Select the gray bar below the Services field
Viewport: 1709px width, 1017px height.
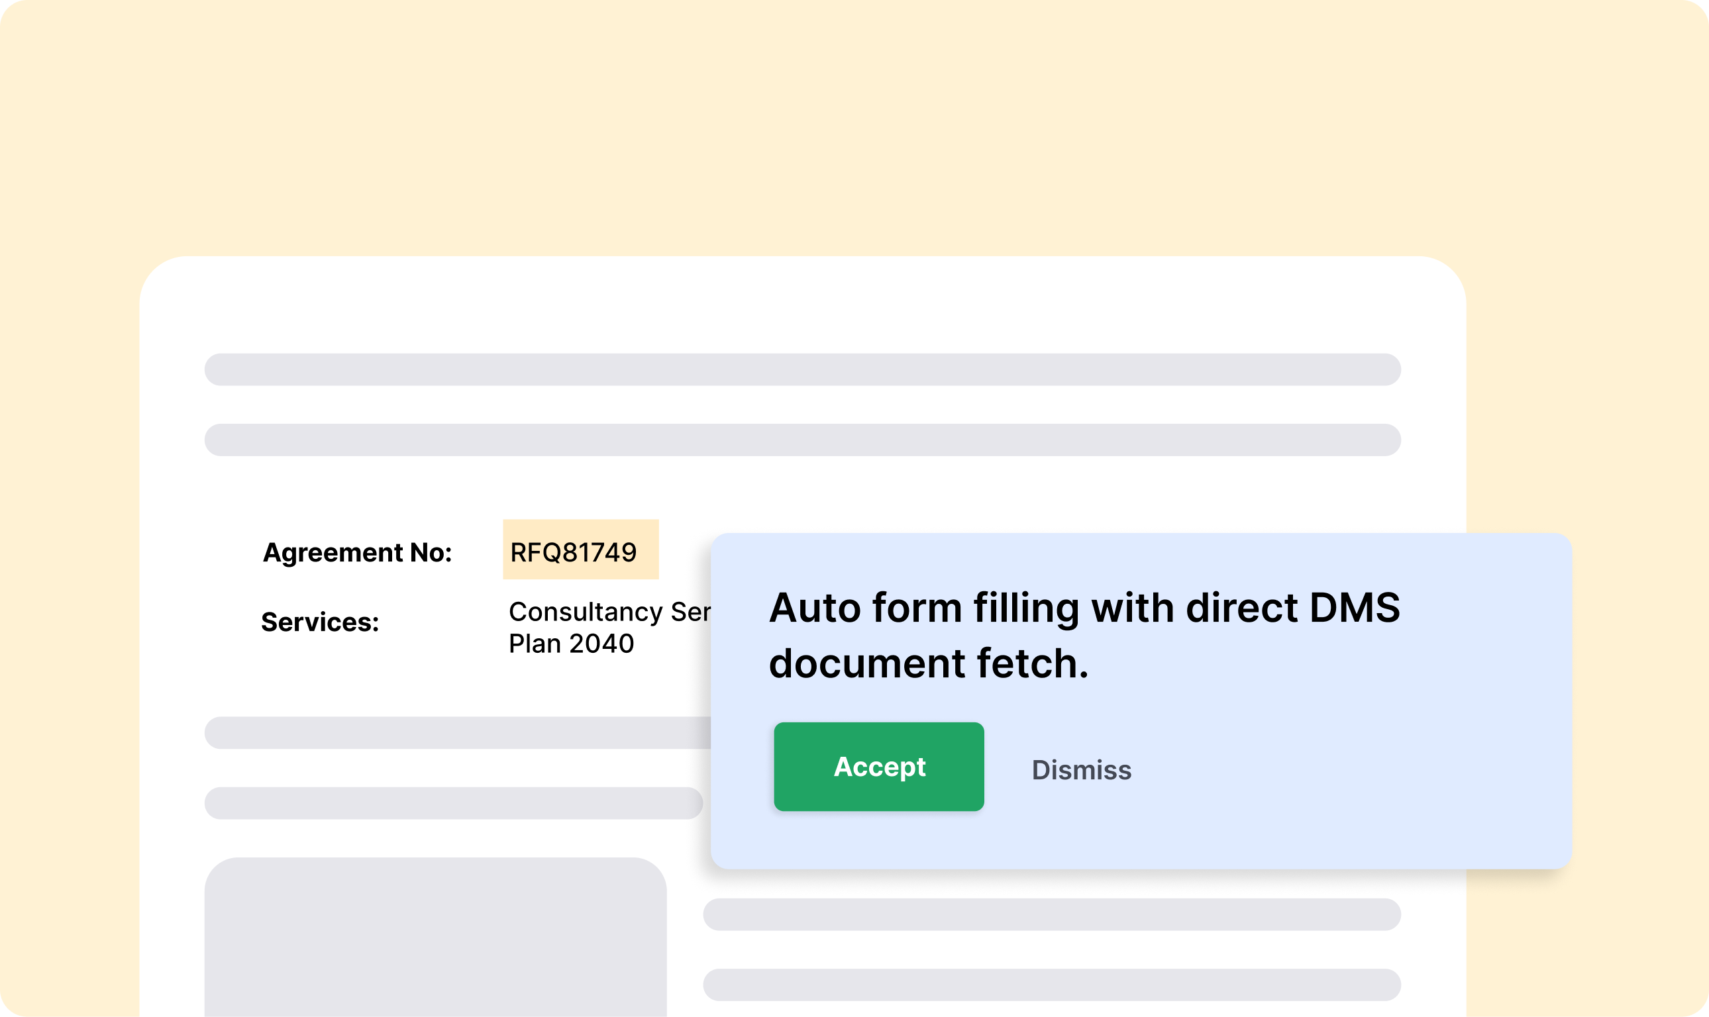452,731
